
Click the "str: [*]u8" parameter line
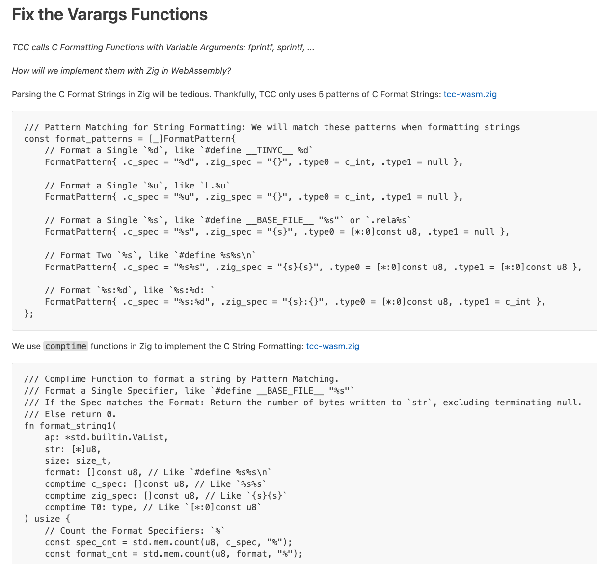(73, 449)
